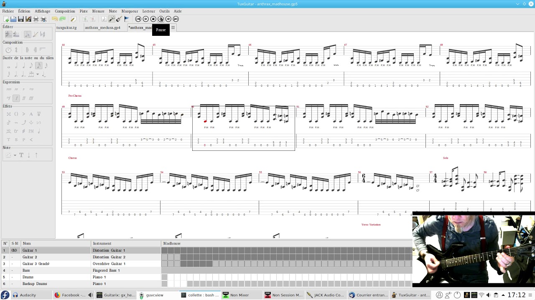Expand the tuplet division dropdown arrow
This screenshot has height=300, width=535.
[37, 75]
